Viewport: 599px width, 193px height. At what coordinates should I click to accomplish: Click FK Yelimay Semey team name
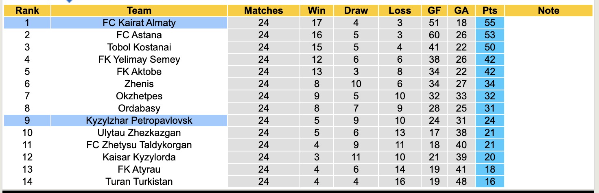click(139, 59)
